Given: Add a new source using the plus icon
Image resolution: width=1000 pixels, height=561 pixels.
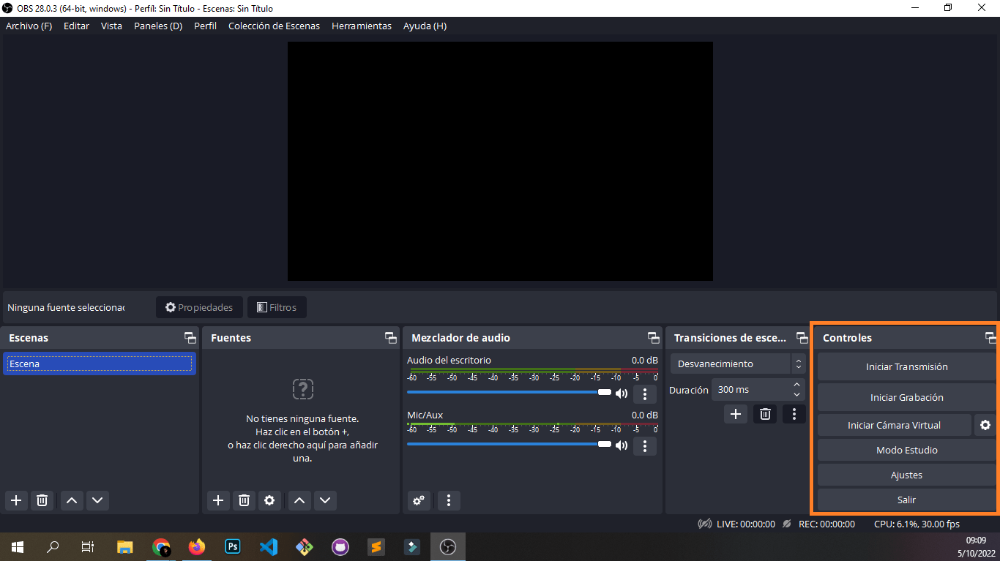Looking at the screenshot, I should coord(217,500).
